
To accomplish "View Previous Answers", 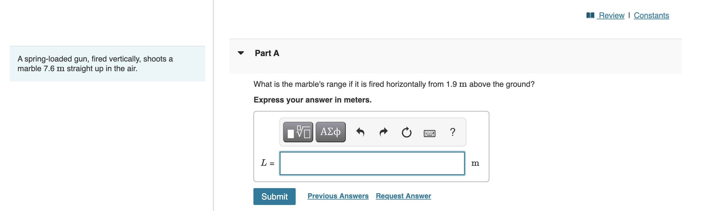I will [338, 196].
